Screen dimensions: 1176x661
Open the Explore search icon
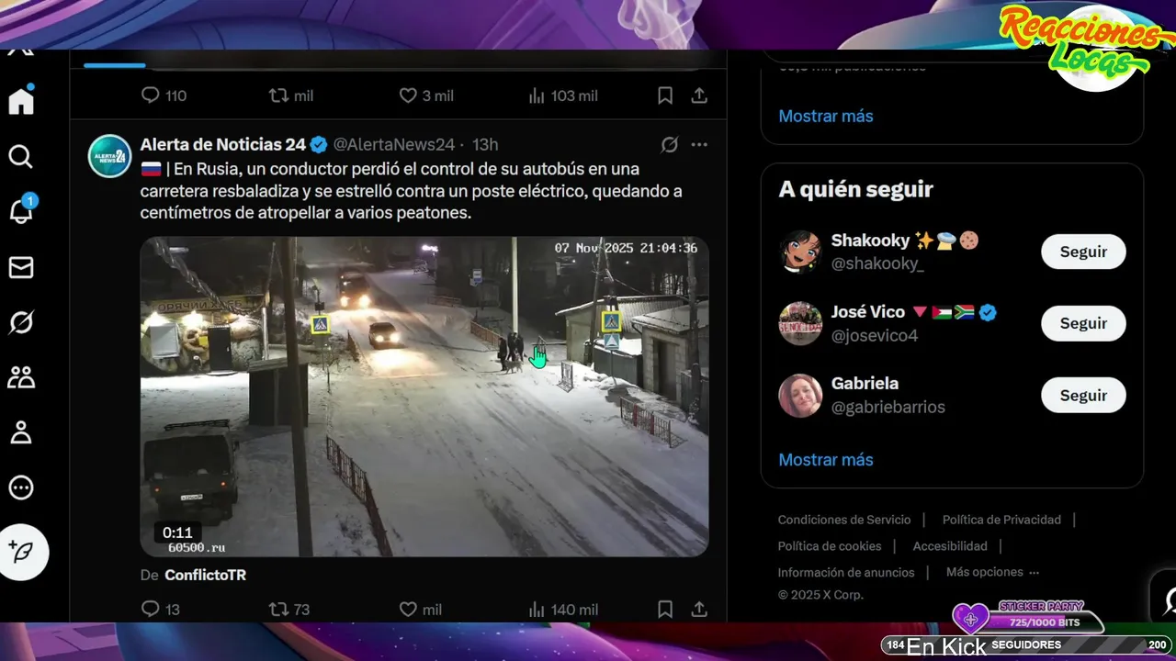[x=21, y=157]
